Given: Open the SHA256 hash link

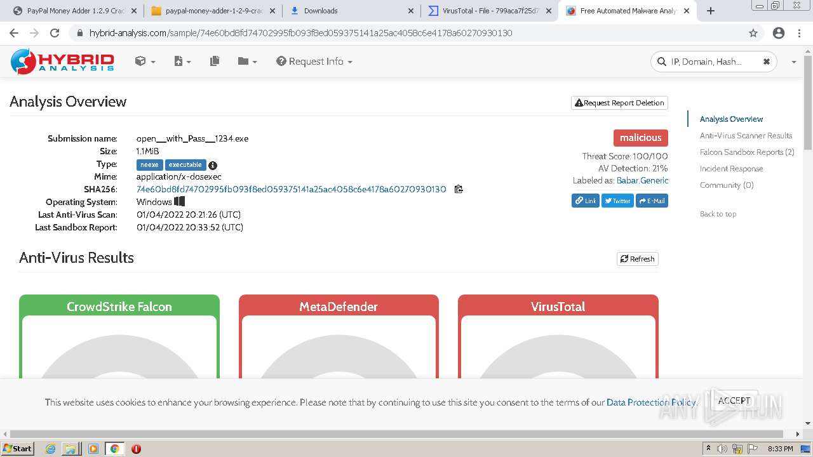Looking at the screenshot, I should pyautogui.click(x=292, y=189).
